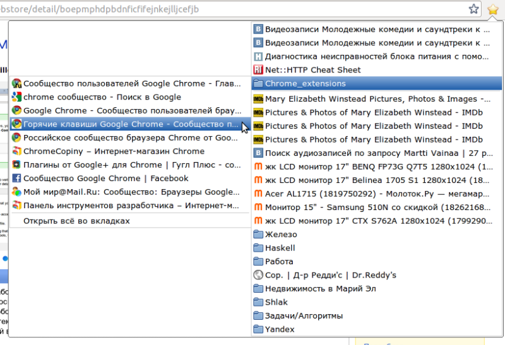Open Сообщество пользователей Google Chrome - Глав bookmark
The height and width of the screenshot is (345, 505).
pos(131,83)
